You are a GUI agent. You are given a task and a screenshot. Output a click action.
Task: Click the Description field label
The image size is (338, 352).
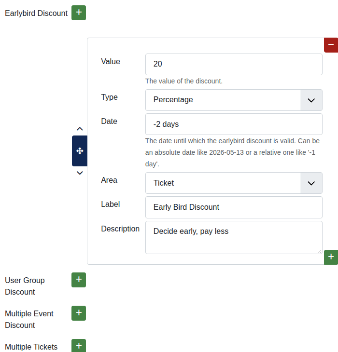tap(120, 229)
